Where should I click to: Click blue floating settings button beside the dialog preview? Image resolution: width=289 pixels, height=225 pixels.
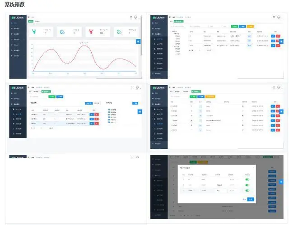(281, 182)
